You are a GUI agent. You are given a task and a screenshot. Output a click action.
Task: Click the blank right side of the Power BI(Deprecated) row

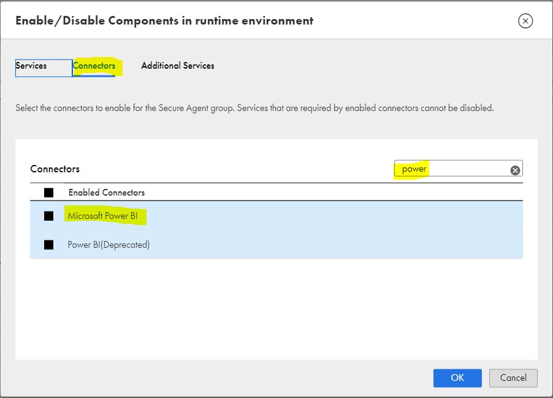pyautogui.click(x=335, y=245)
